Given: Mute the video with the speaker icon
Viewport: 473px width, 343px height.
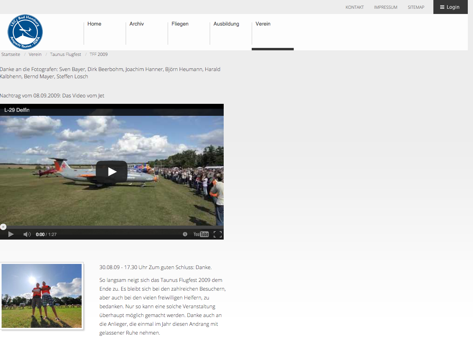Looking at the screenshot, I should pyautogui.click(x=27, y=234).
